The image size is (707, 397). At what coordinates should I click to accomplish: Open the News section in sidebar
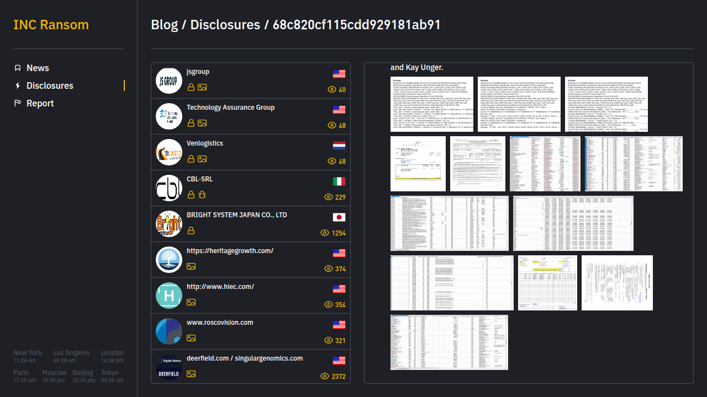(38, 68)
